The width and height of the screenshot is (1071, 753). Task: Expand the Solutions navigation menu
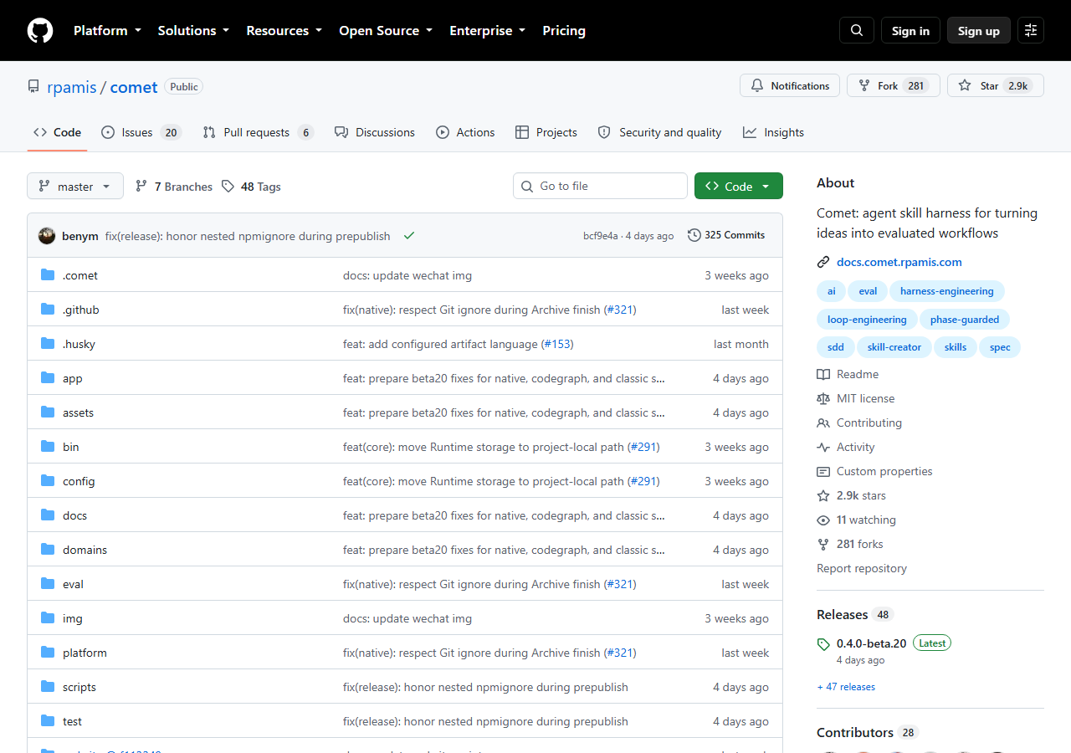(x=193, y=30)
